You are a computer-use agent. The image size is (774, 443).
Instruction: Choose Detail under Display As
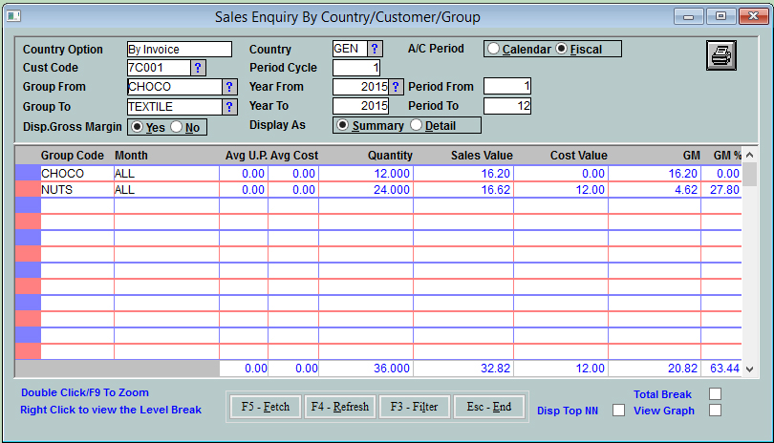tap(416, 125)
